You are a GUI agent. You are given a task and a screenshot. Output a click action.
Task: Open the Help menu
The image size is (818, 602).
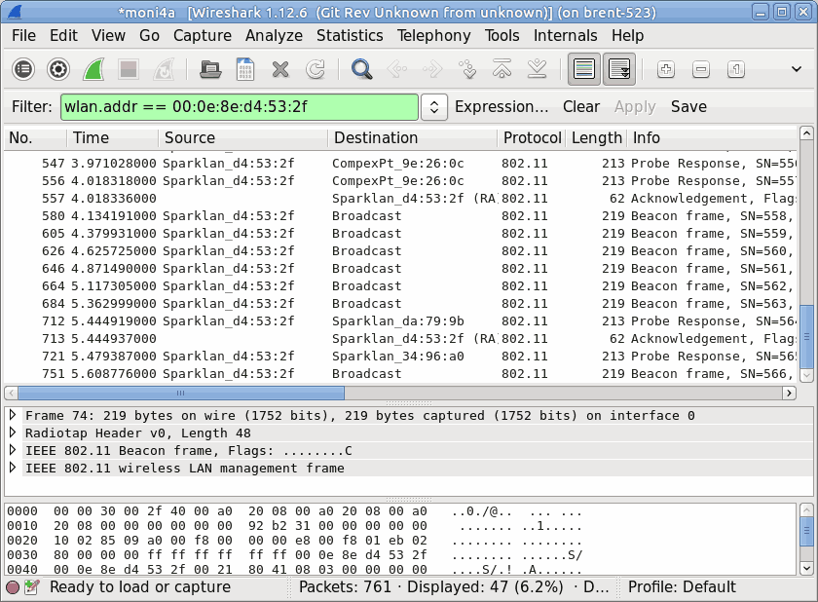627,35
